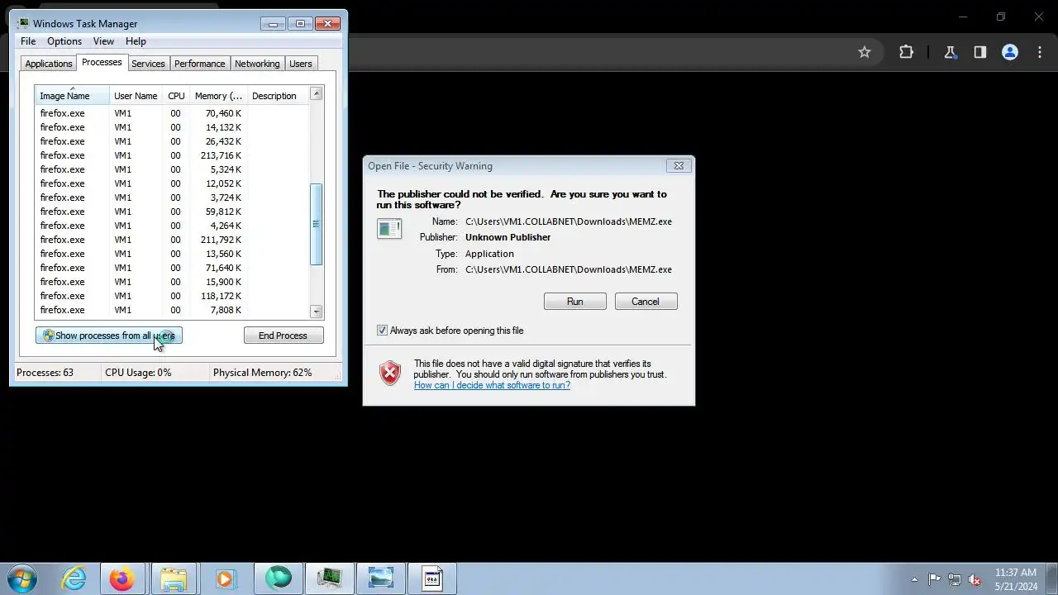Select the firefox.exe row using 213,716 K

pos(172,155)
